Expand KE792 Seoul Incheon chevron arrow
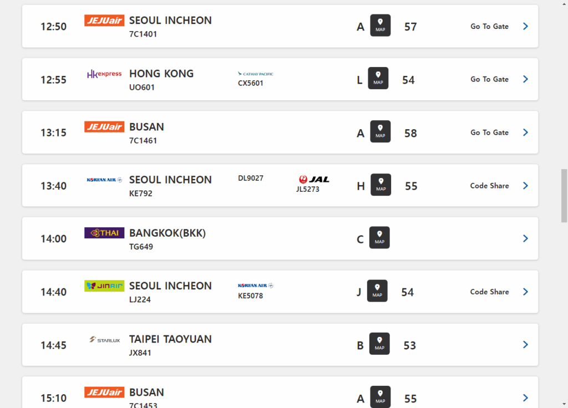Image resolution: width=568 pixels, height=408 pixels. coord(525,186)
